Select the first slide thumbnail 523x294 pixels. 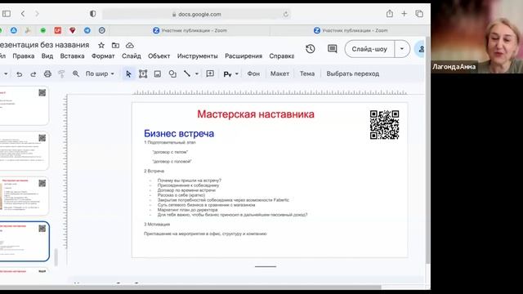pos(24,105)
